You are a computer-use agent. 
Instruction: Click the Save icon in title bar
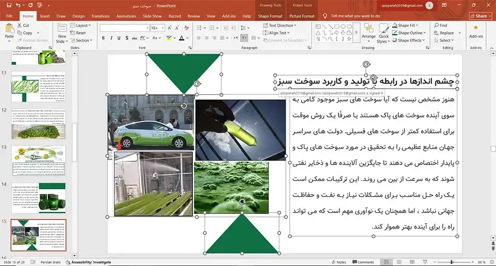(x=9, y=5)
